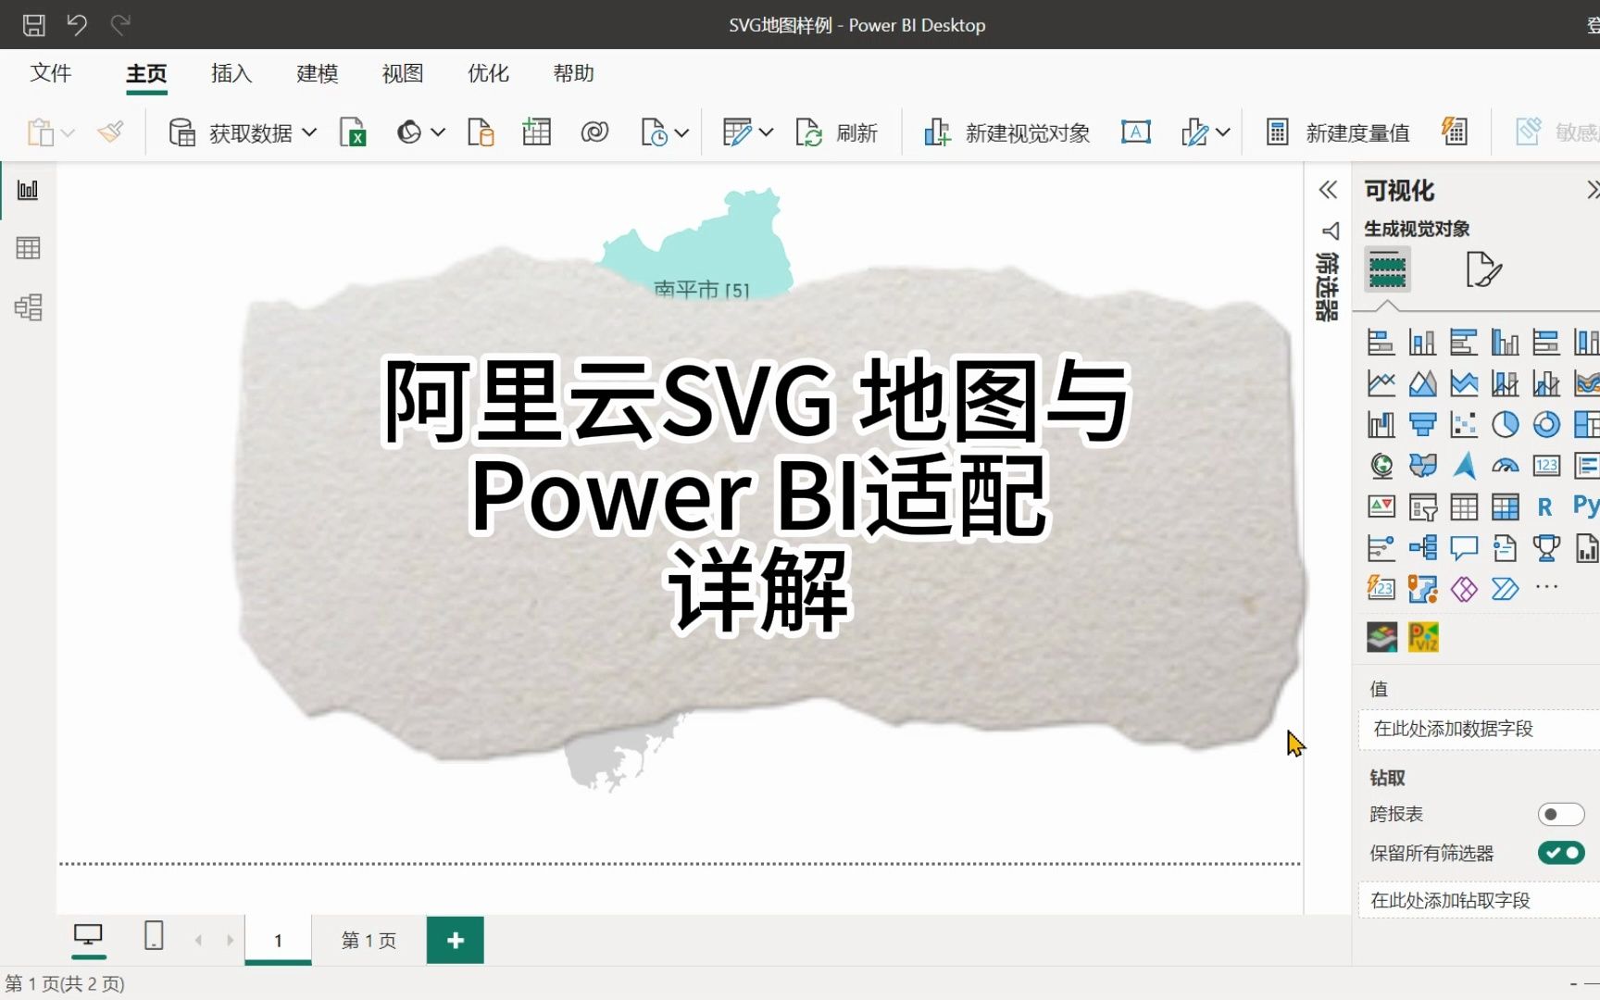The height and width of the screenshot is (1000, 1600).
Task: Go to the 视图 ribbon tab
Action: coord(403,73)
